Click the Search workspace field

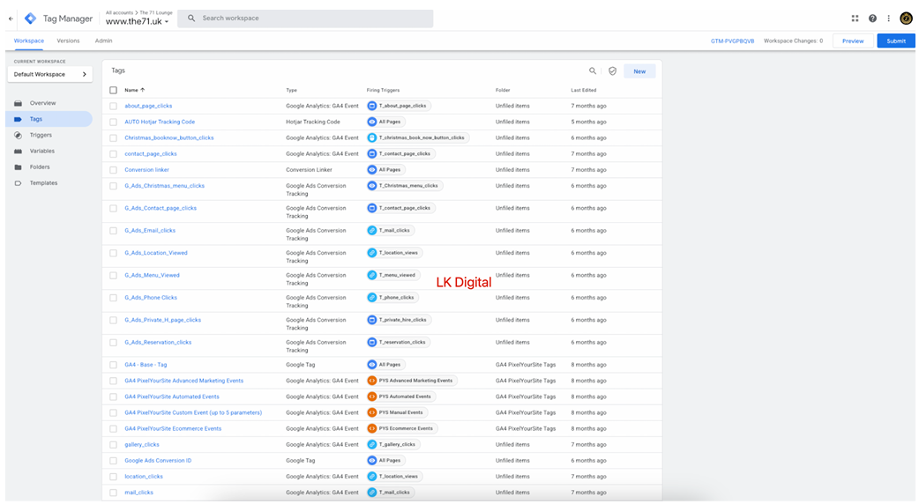(305, 19)
